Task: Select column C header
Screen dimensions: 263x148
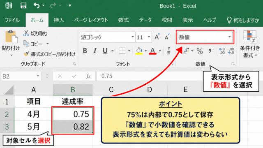Action: tap(111, 90)
